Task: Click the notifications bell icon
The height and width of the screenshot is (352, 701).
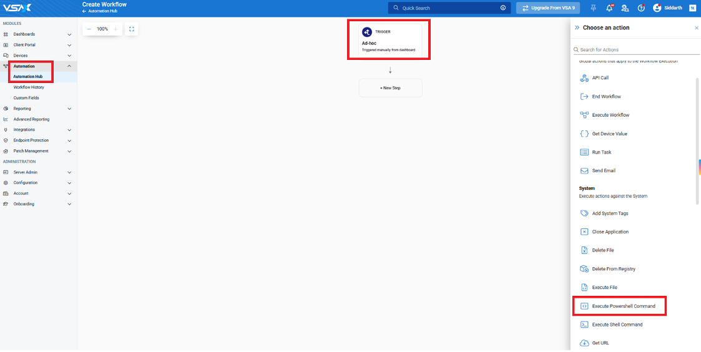Action: (x=609, y=8)
